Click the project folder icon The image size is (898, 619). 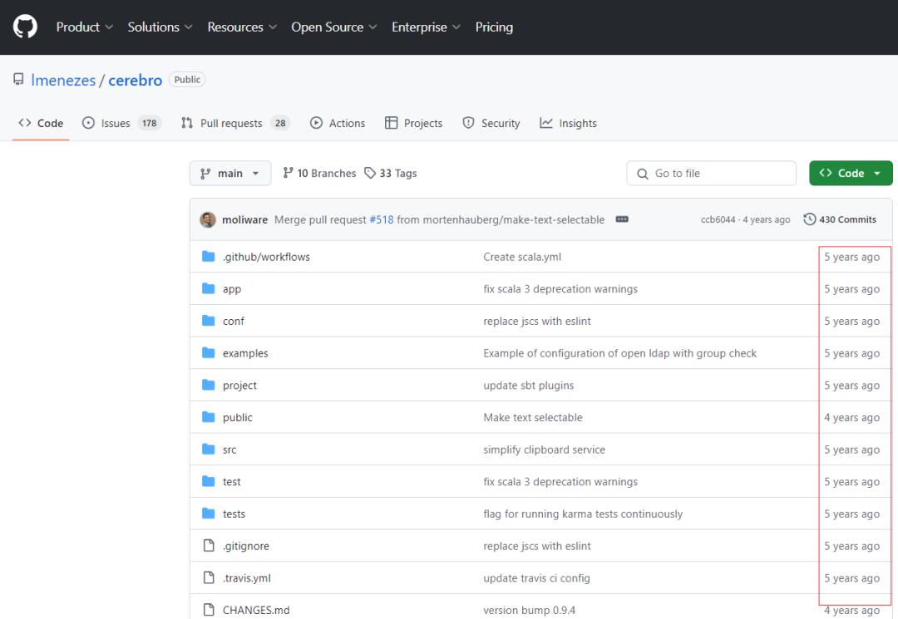click(209, 385)
